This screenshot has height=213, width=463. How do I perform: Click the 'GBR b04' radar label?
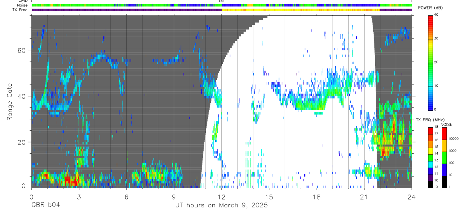(45, 205)
